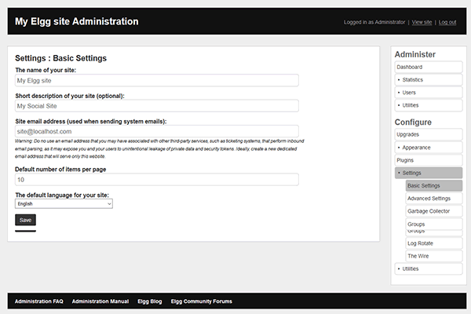The image size is (471, 314).
Task: Click the site name input field
Action: (x=156, y=80)
